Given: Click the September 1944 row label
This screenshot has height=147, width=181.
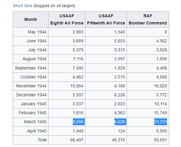Looking at the screenshot, I should 31,68.
